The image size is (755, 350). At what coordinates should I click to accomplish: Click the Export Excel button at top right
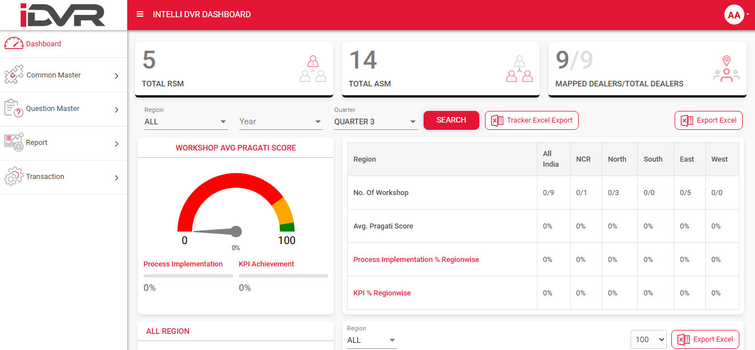click(x=708, y=120)
